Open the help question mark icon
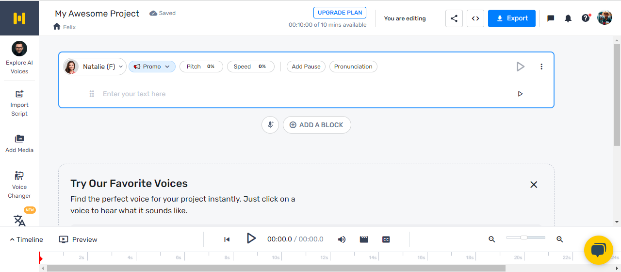 point(586,18)
